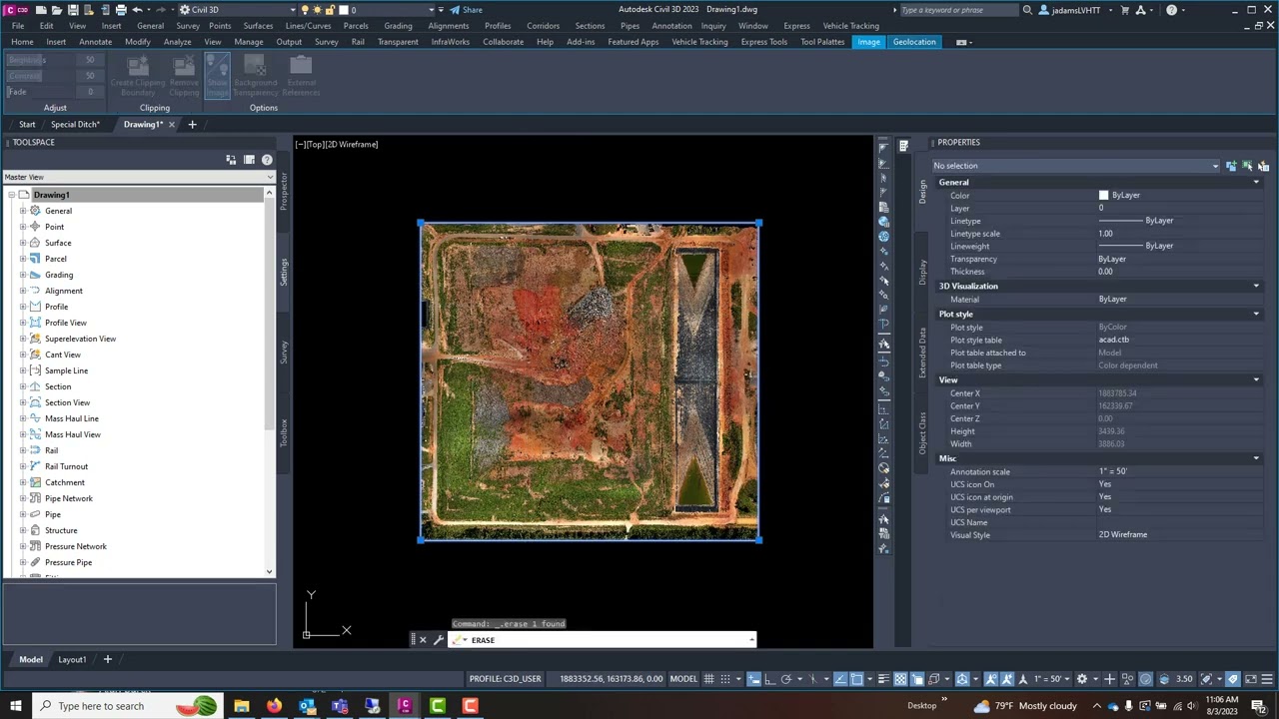Toggle Ortho mode in status bar
The image size is (1279, 719).
tap(769, 679)
